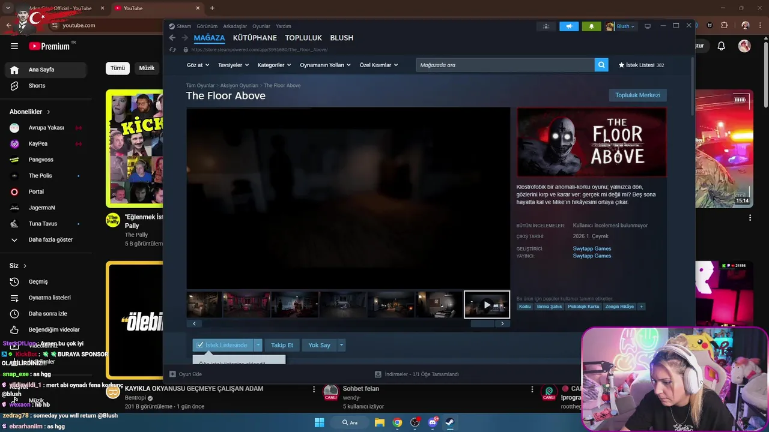The width and height of the screenshot is (769, 432).
Task: Open BLUSH profile tab
Action: 341,38
